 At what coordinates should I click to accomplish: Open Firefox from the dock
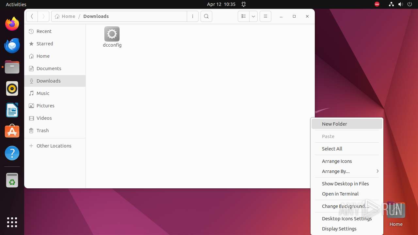tap(12, 24)
